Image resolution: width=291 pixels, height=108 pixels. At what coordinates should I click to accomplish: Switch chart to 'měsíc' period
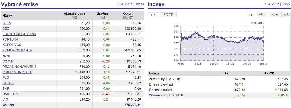point(275,14)
